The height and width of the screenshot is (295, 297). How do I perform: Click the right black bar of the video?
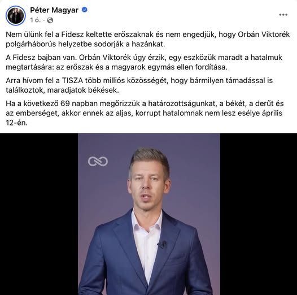(259, 214)
